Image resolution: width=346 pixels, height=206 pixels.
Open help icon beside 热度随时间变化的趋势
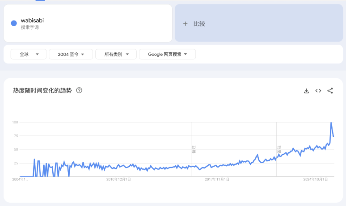click(x=79, y=90)
